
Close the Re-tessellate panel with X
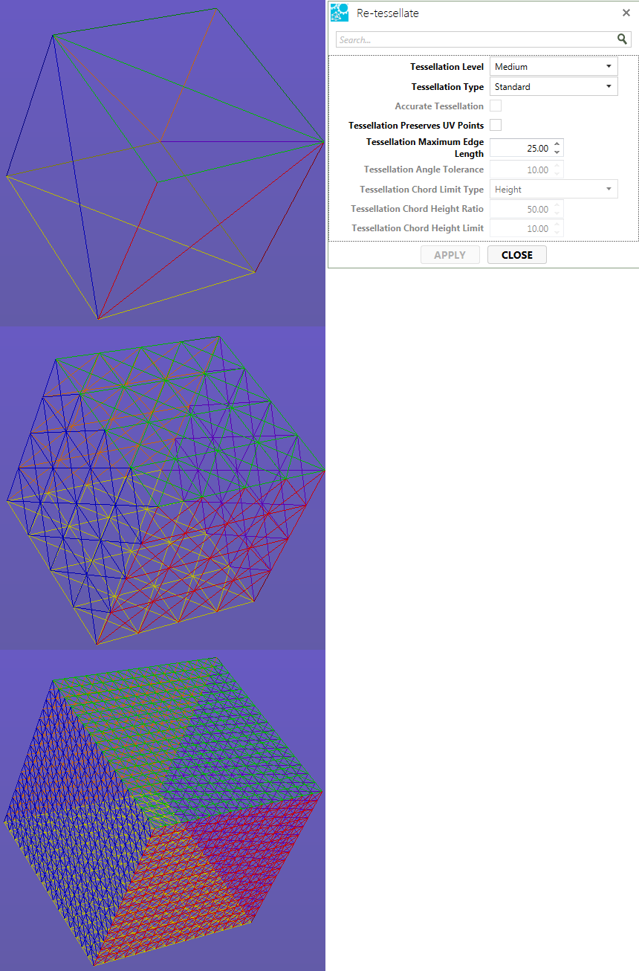point(626,13)
